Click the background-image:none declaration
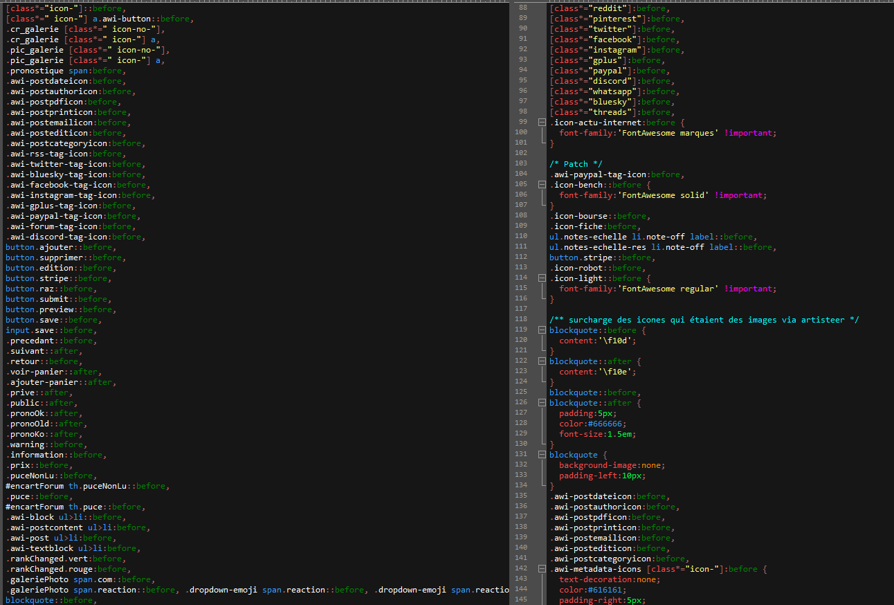This screenshot has width=894, height=605. [612, 465]
